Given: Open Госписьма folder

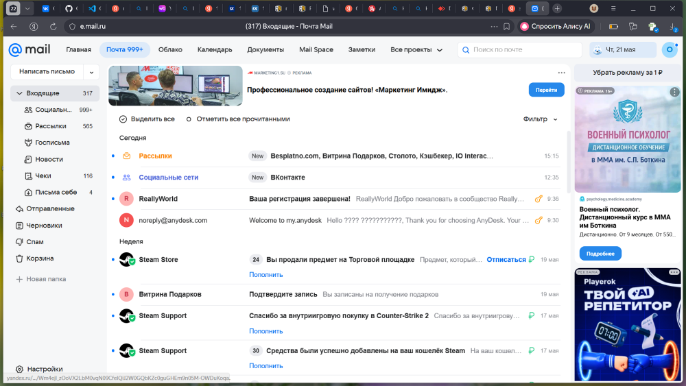Looking at the screenshot, I should pos(53,143).
